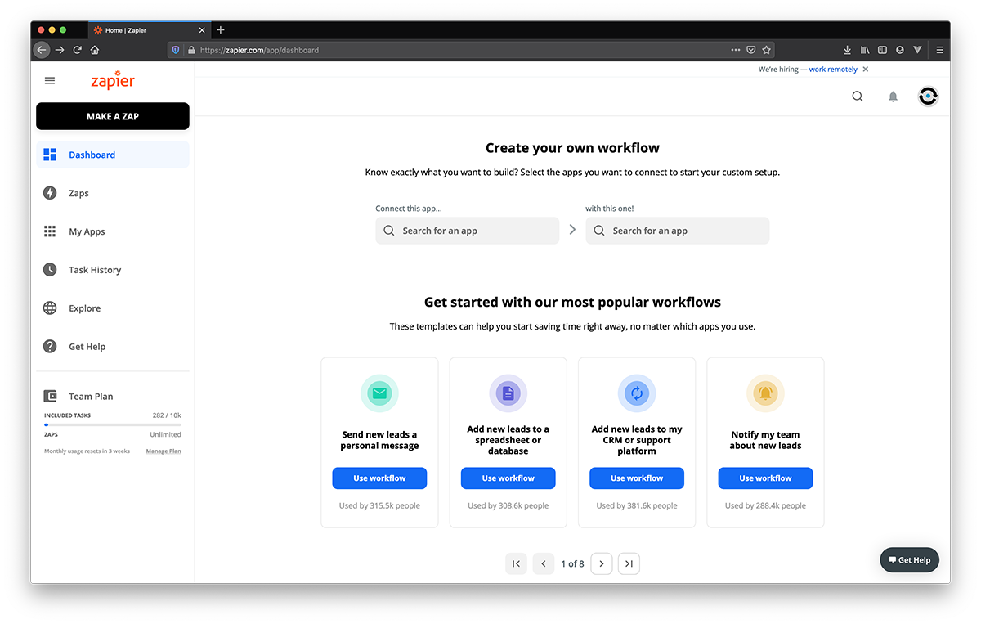
Task: Click the included tasks usage bar
Action: click(x=113, y=424)
